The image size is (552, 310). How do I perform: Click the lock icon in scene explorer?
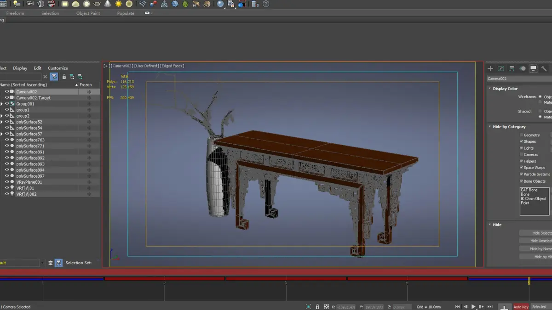coord(64,77)
